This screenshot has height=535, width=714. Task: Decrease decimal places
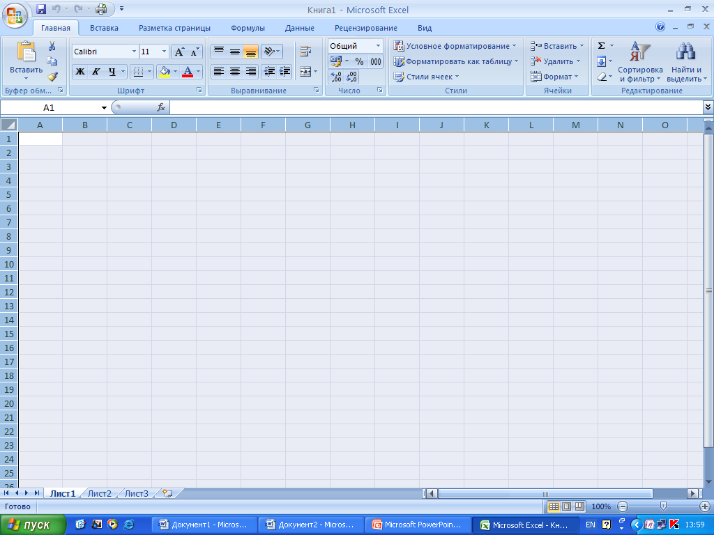click(351, 77)
